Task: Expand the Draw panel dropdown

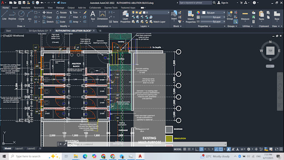Action: click(x=21, y=26)
